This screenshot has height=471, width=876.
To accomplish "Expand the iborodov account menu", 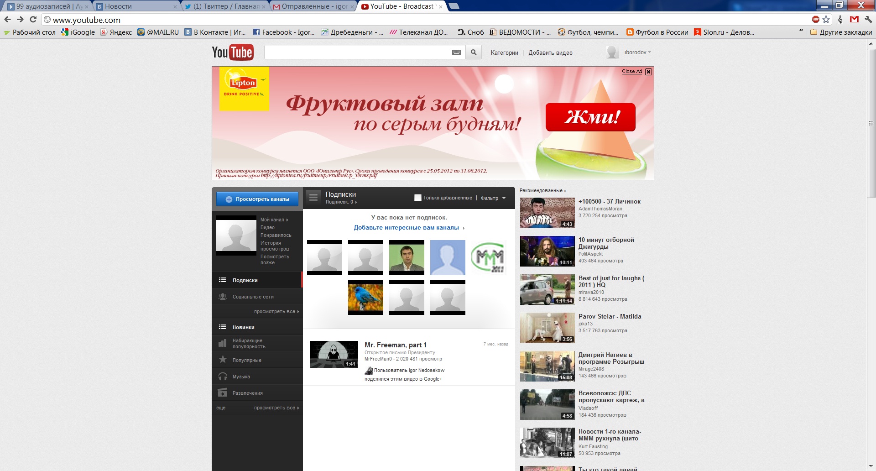I will (x=638, y=52).
